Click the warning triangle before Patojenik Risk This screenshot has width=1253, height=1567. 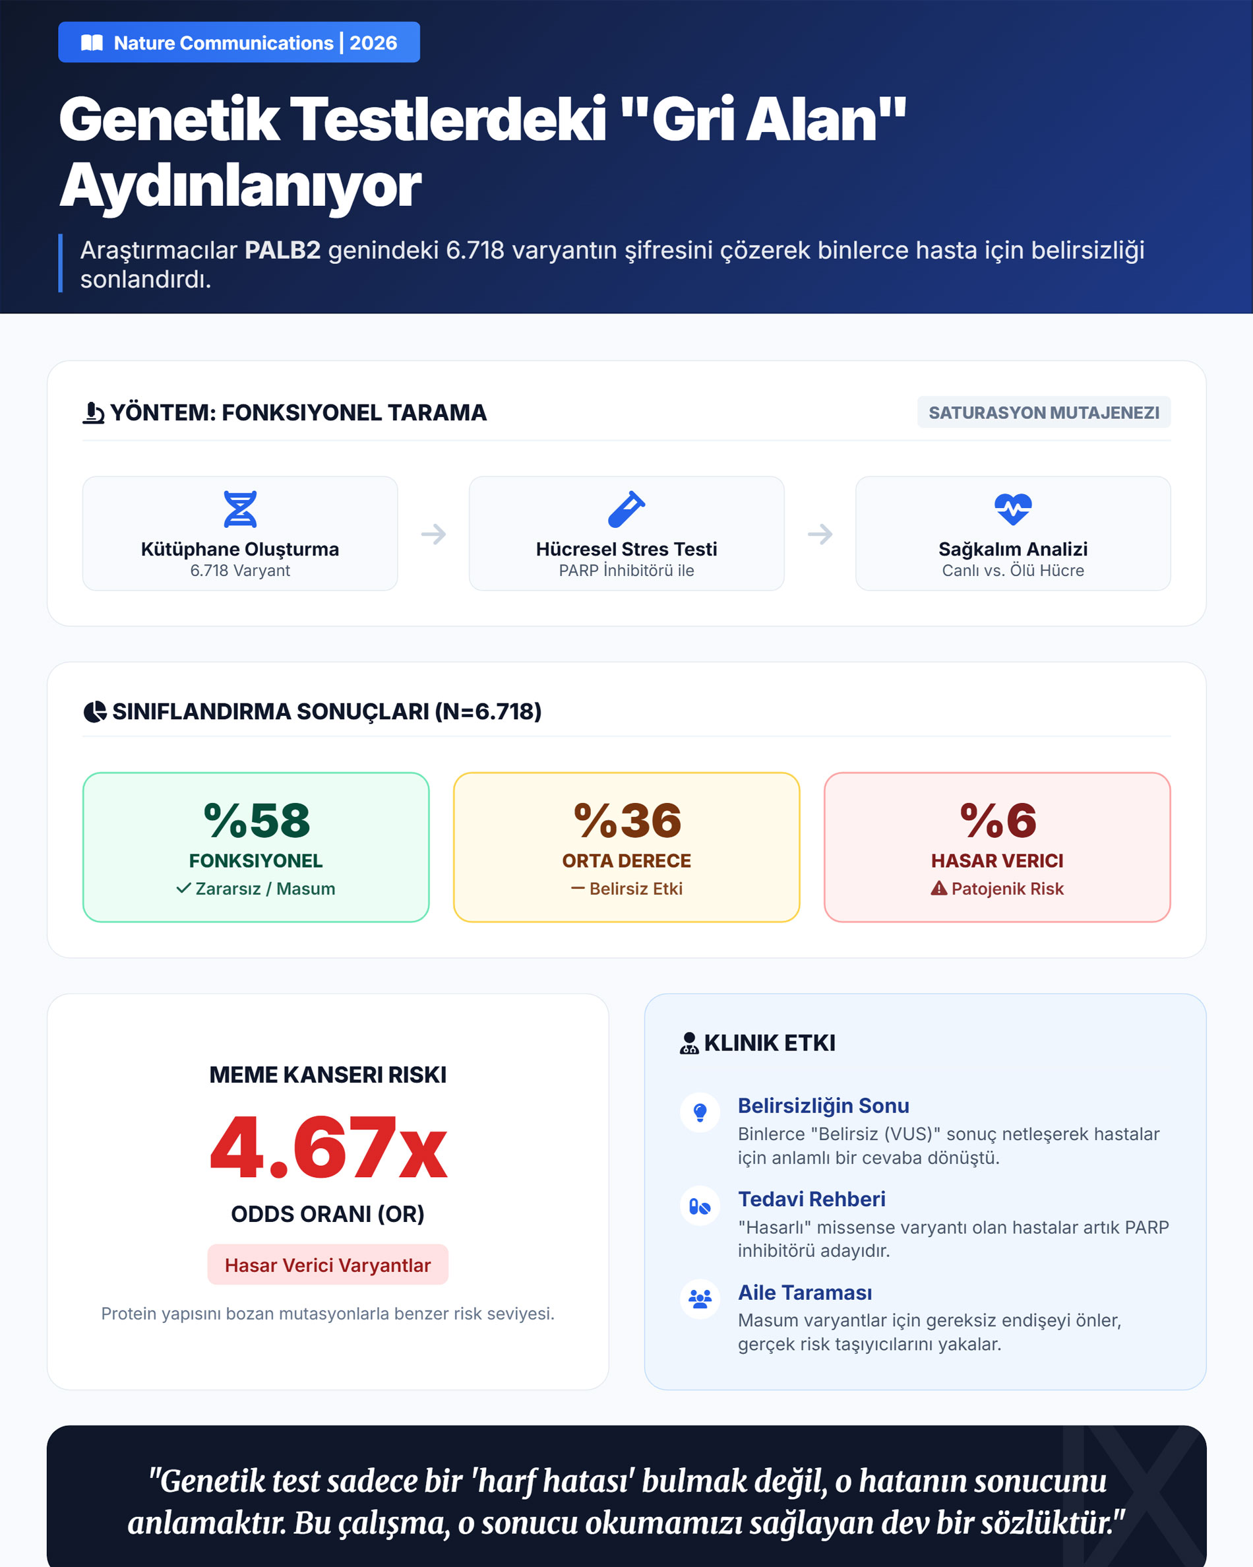(939, 888)
